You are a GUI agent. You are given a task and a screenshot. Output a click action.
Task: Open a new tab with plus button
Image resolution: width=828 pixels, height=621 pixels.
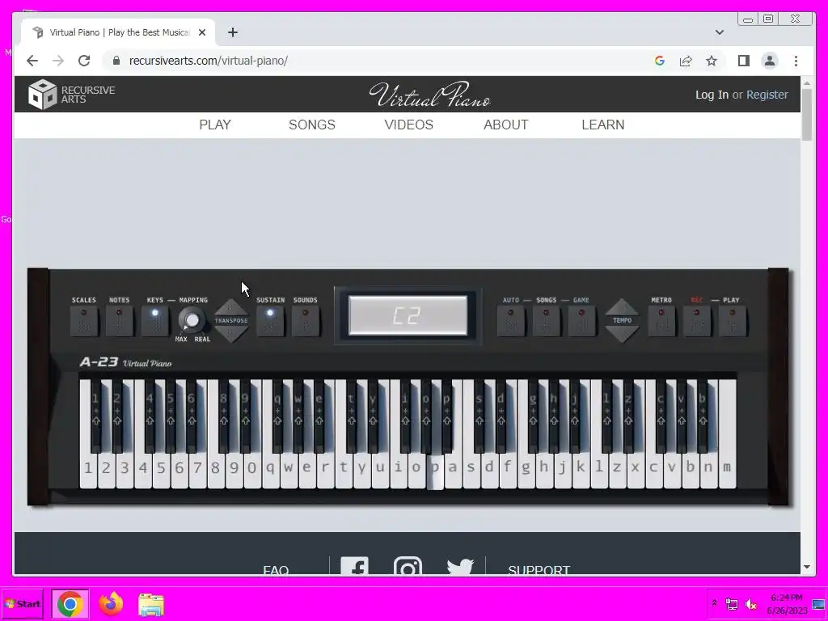(233, 32)
